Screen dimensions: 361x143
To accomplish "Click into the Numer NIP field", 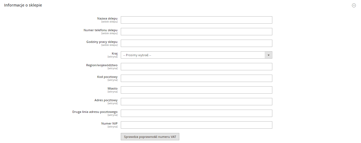I will [196, 125].
